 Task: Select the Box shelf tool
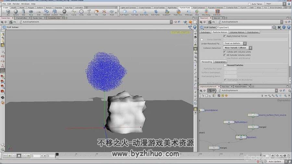pyautogui.click(x=8, y=12)
